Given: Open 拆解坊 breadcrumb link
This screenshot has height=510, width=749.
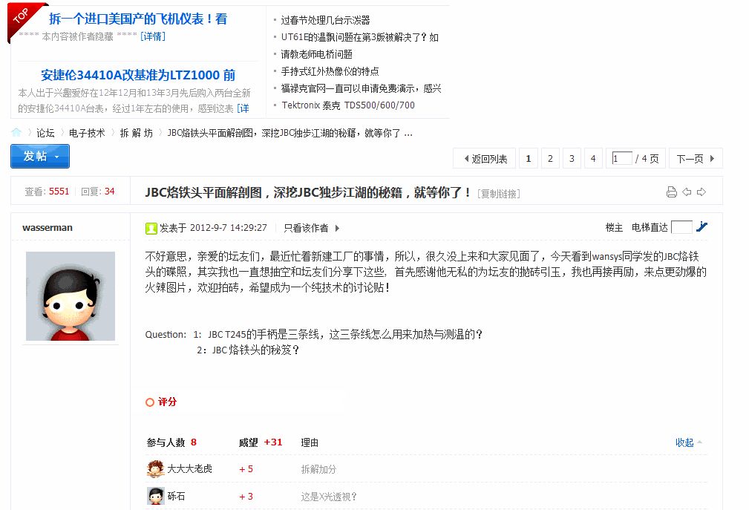Looking at the screenshot, I should 136,133.
